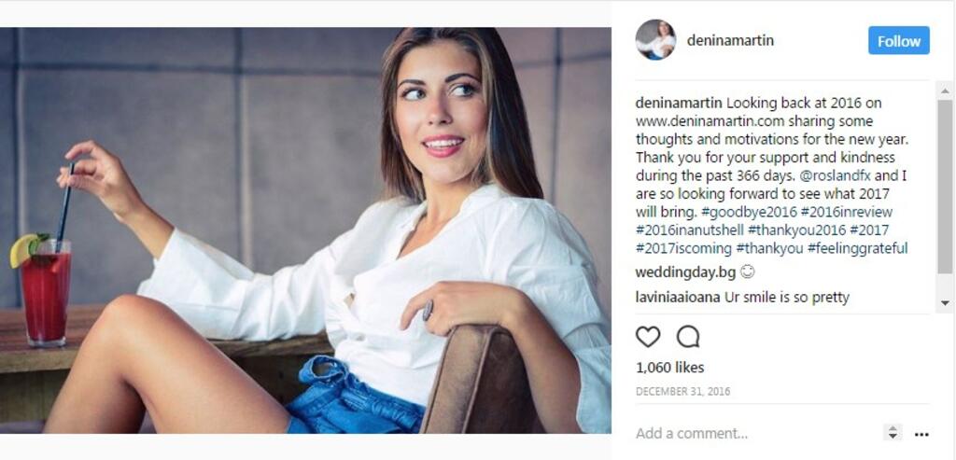956x460 pixels.
Task: Open deninamartin's profile picture avatar
Action: (655, 40)
